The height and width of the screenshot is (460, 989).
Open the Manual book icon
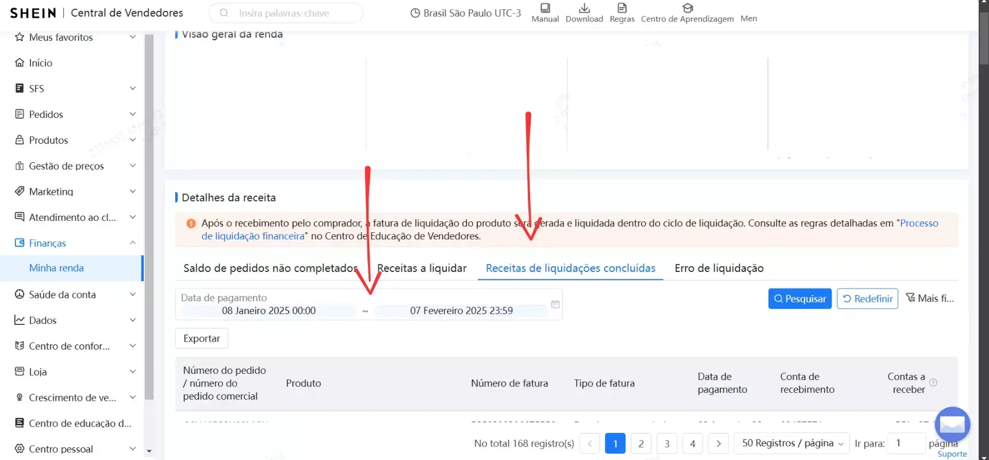tap(545, 8)
